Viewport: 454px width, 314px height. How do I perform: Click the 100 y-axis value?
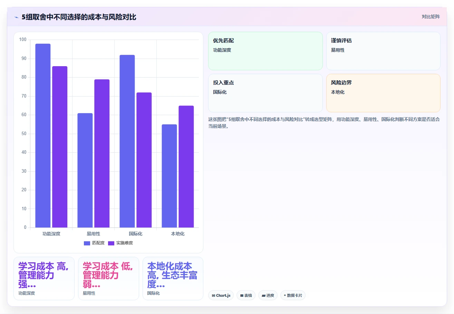23,40
